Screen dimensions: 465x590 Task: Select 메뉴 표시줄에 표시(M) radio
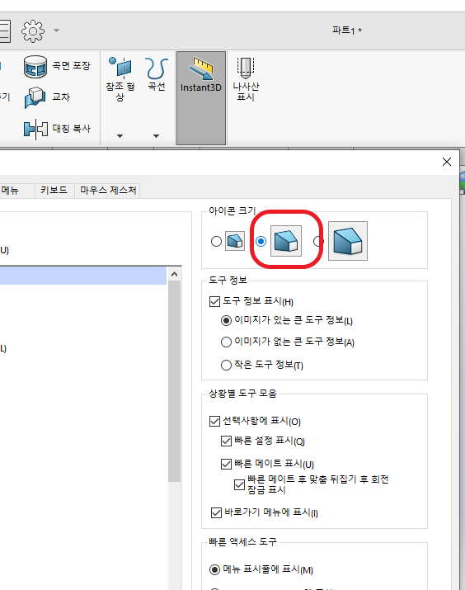point(214,569)
